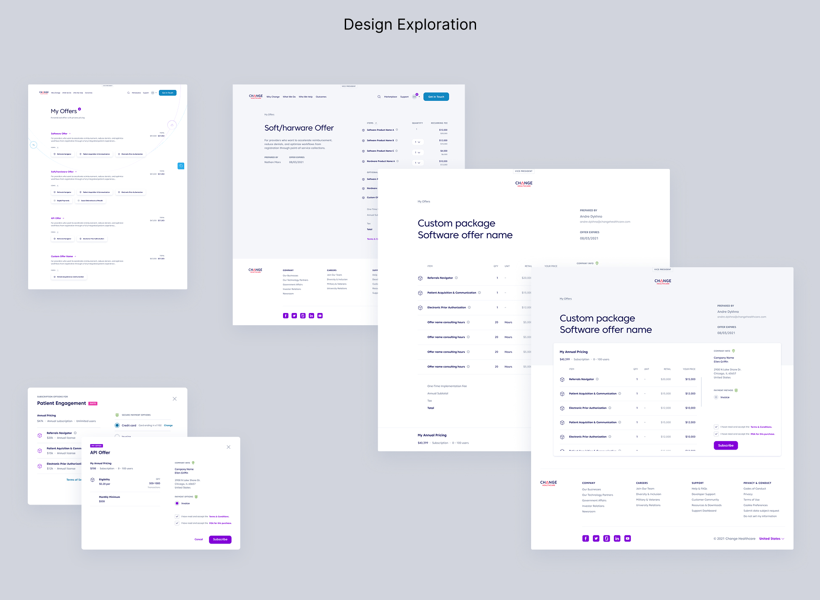Image resolution: width=820 pixels, height=600 pixels.
Task: Open Why Change menu in Soft/hardware Offer header
Action: (273, 97)
